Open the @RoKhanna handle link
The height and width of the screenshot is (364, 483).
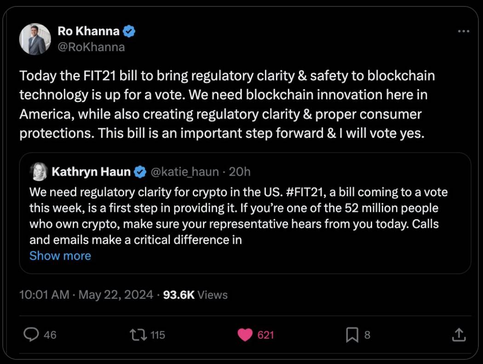pos(91,47)
